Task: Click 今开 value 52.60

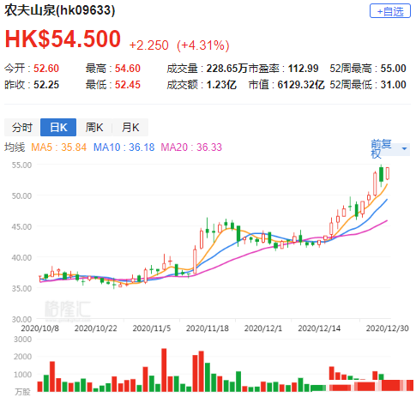Action: 46,69
